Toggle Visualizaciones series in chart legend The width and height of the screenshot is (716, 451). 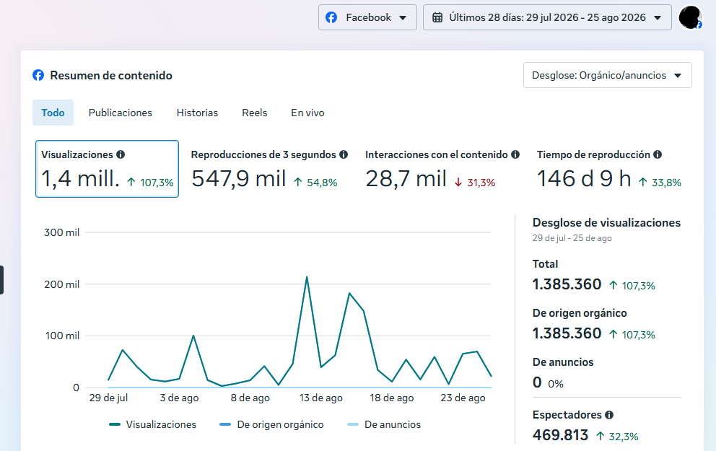point(153,424)
